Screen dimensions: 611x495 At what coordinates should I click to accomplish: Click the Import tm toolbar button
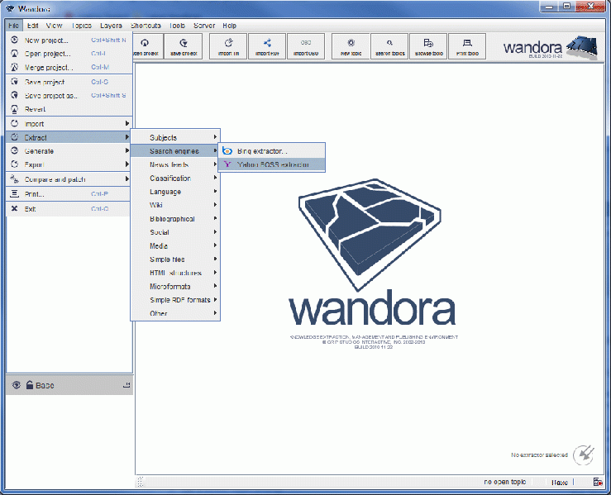(x=228, y=46)
